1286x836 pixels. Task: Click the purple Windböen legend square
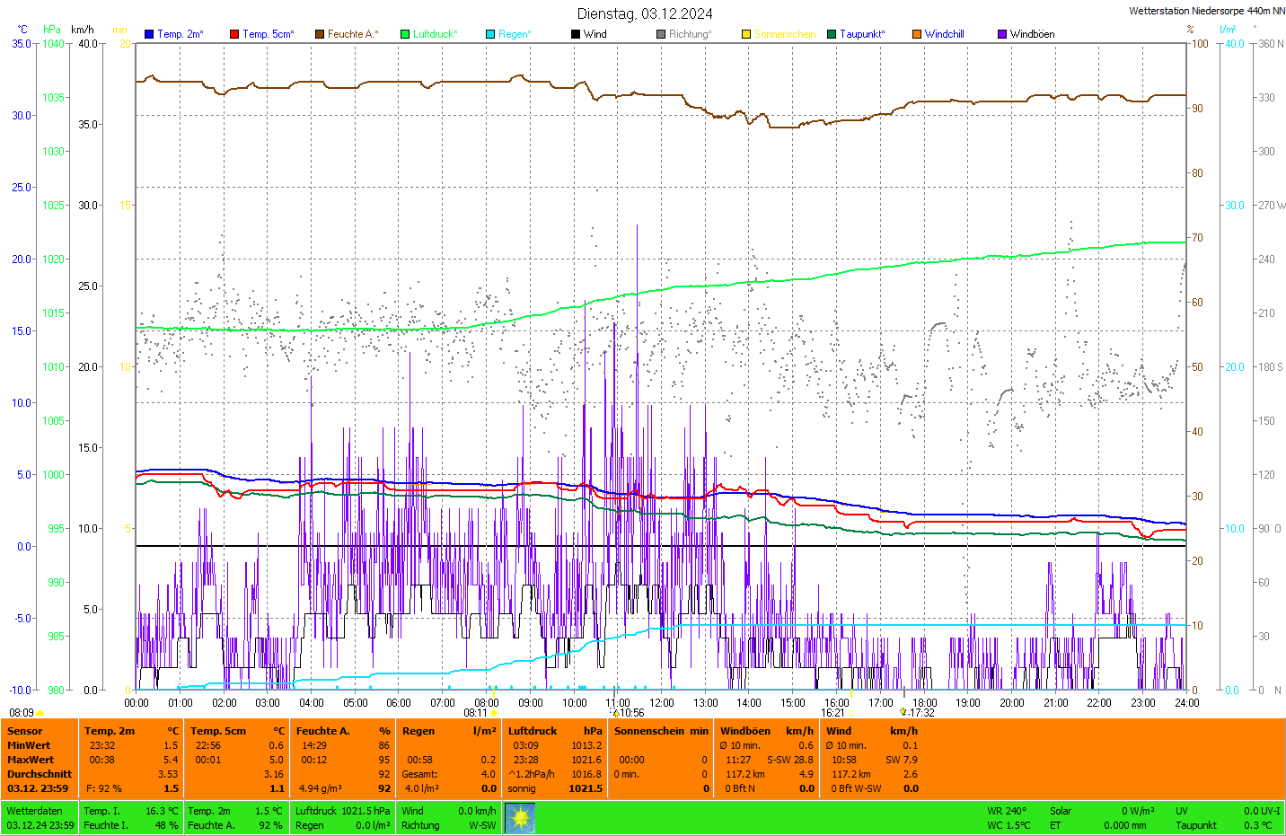[x=1002, y=34]
